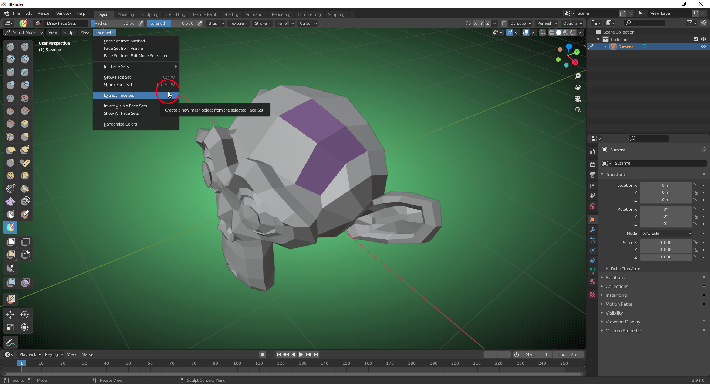The image size is (710, 384).
Task: Click the pan view hand icon
Action: click(578, 87)
